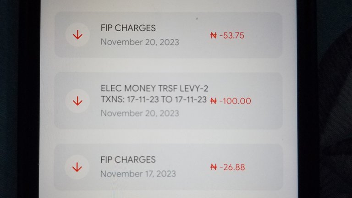Tap the debit arrow beside ELEC MONEY TRSF LEVY
Viewport: 352px width, 198px height.
pos(77,101)
